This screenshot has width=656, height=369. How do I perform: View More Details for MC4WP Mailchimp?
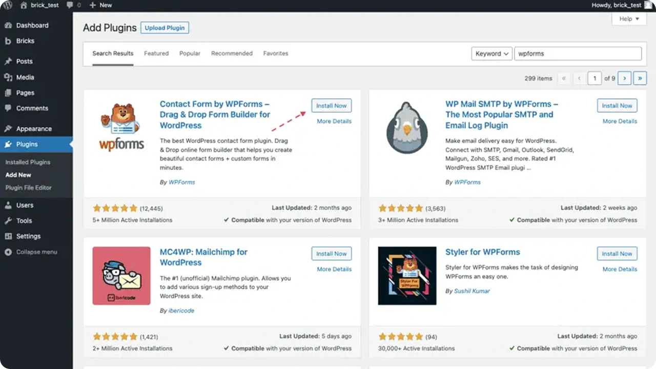coord(334,269)
